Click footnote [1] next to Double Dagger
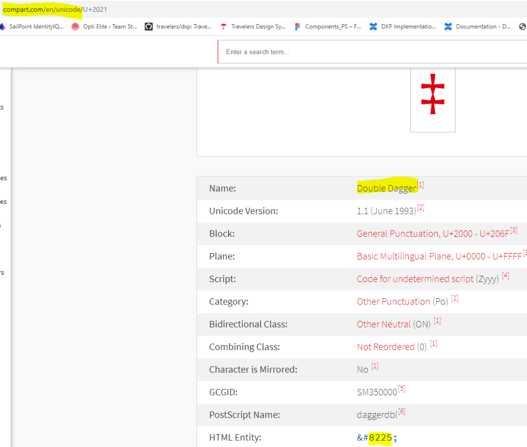The height and width of the screenshot is (447, 527). click(420, 185)
